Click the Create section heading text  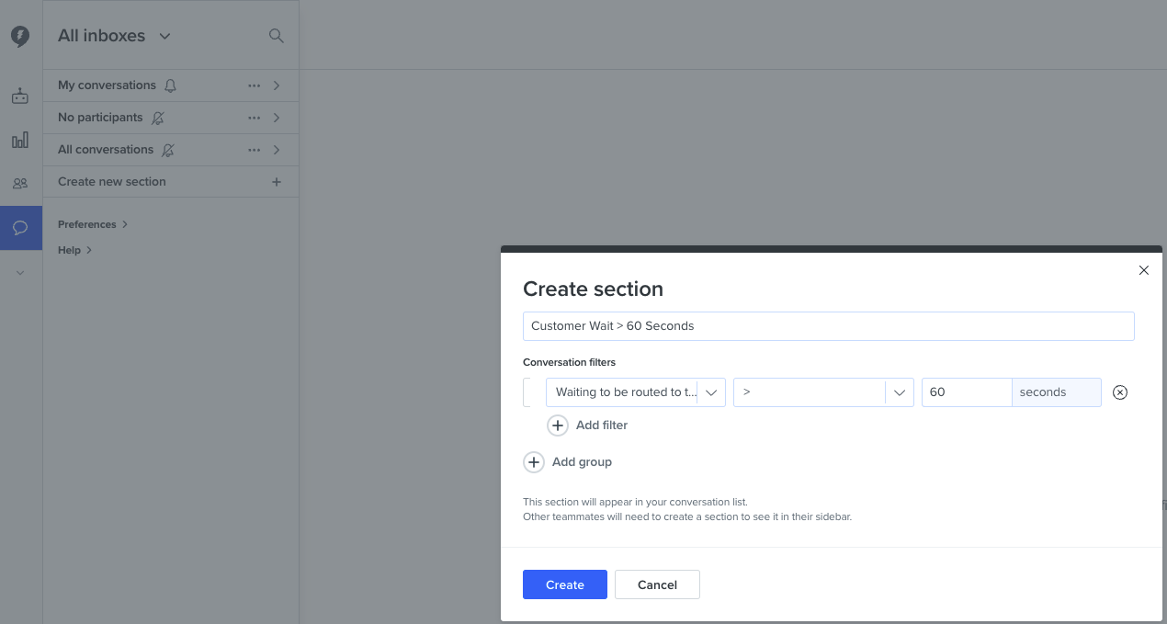point(593,289)
